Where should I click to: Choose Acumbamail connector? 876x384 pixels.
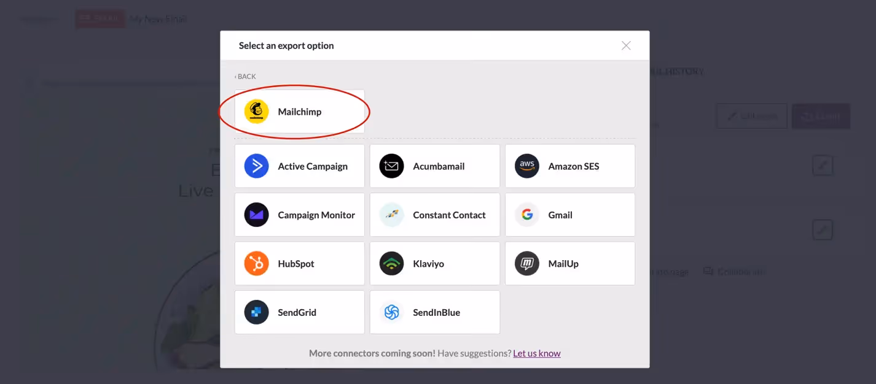pyautogui.click(x=435, y=166)
